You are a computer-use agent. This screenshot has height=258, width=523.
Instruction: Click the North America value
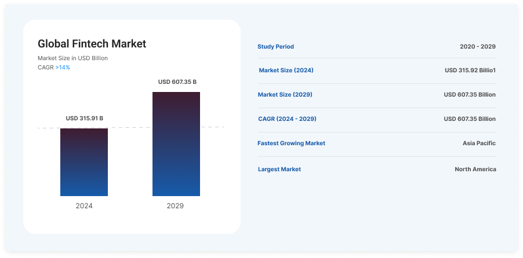click(x=475, y=169)
